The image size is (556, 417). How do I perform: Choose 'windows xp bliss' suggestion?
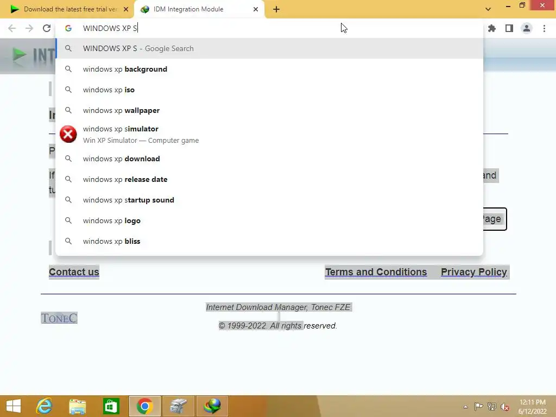269,241
